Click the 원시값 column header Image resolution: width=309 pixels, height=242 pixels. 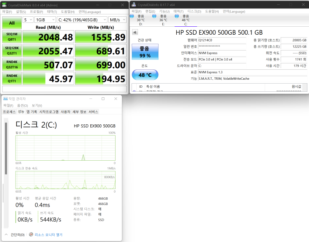284,87
